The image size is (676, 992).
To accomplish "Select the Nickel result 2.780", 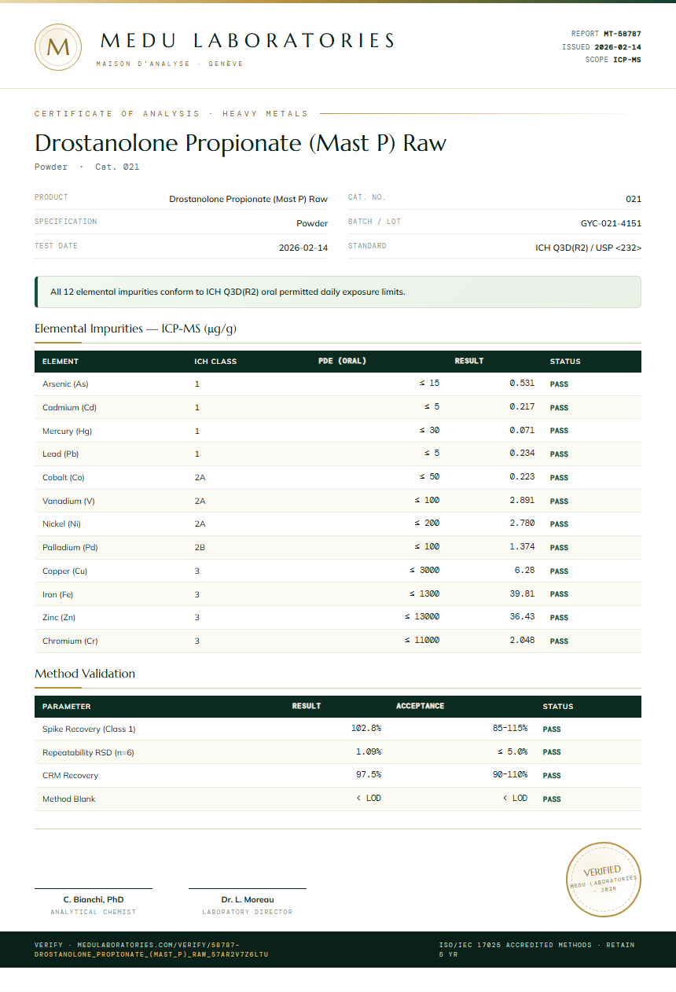I will 522,524.
